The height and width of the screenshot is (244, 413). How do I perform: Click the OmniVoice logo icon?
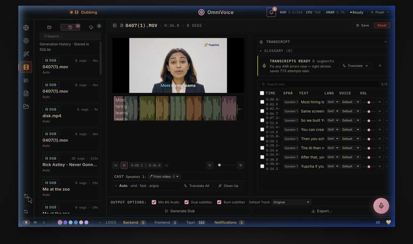pos(201,12)
